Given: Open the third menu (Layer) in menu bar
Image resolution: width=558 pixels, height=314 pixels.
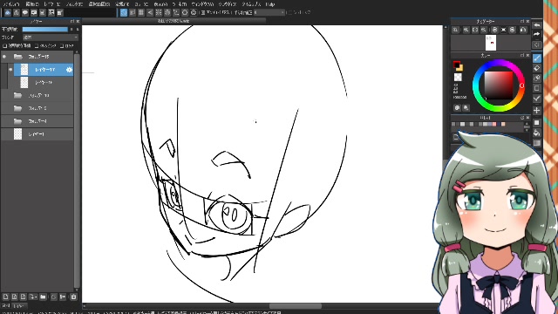Looking at the screenshot, I should (52, 3).
